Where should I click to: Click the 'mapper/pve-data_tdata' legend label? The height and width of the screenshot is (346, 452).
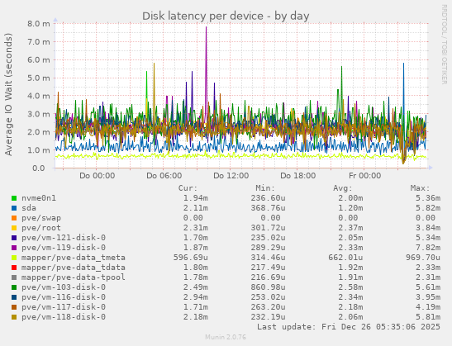click(x=74, y=268)
